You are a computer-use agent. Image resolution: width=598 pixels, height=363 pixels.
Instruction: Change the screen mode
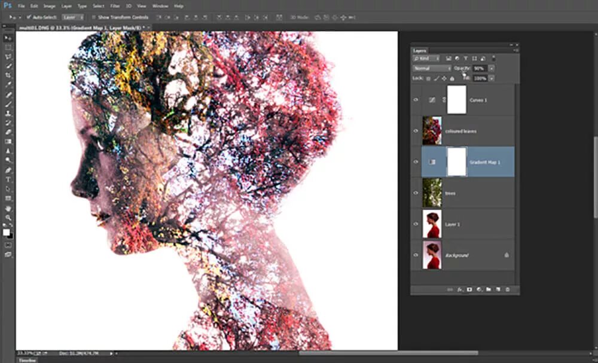[x=8, y=254]
